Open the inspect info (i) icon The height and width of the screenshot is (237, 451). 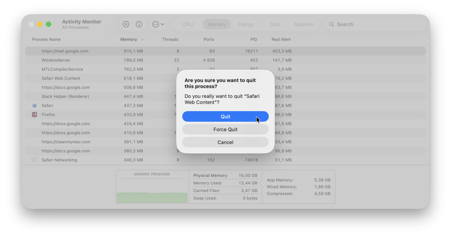click(x=139, y=24)
